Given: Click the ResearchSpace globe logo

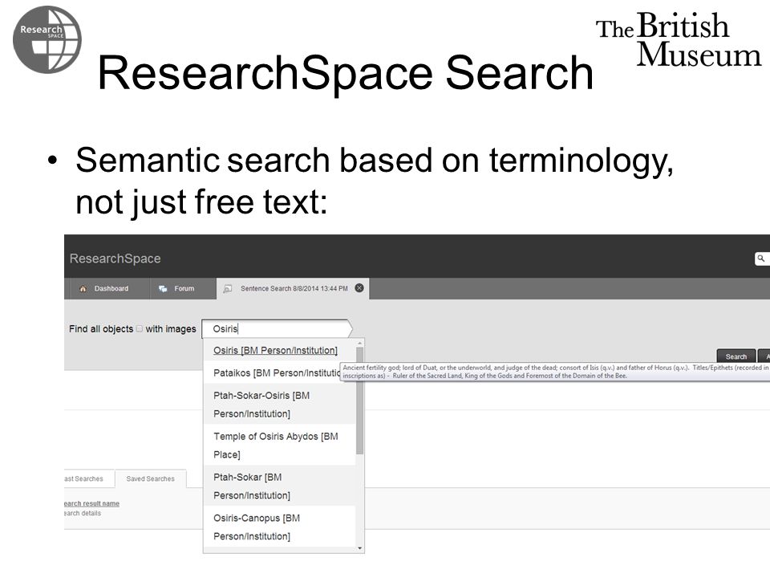Looking at the screenshot, I should (x=47, y=39).
